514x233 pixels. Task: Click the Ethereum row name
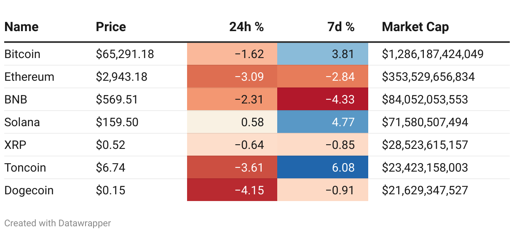point(29,77)
